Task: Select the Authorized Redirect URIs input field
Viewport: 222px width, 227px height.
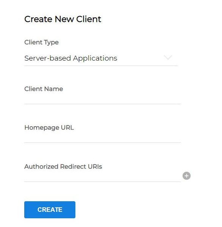Action: [x=102, y=177]
